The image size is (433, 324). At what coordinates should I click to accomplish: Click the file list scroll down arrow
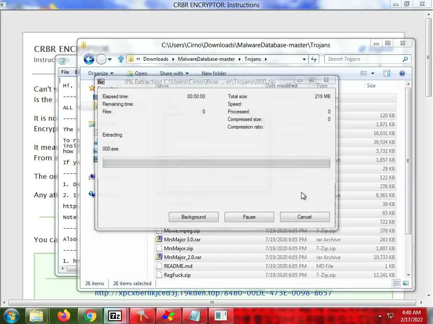pos(408,275)
